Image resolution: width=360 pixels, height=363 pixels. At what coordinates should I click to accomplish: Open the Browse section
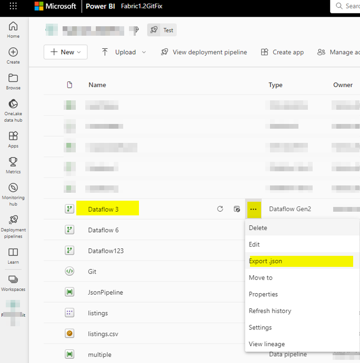click(13, 82)
